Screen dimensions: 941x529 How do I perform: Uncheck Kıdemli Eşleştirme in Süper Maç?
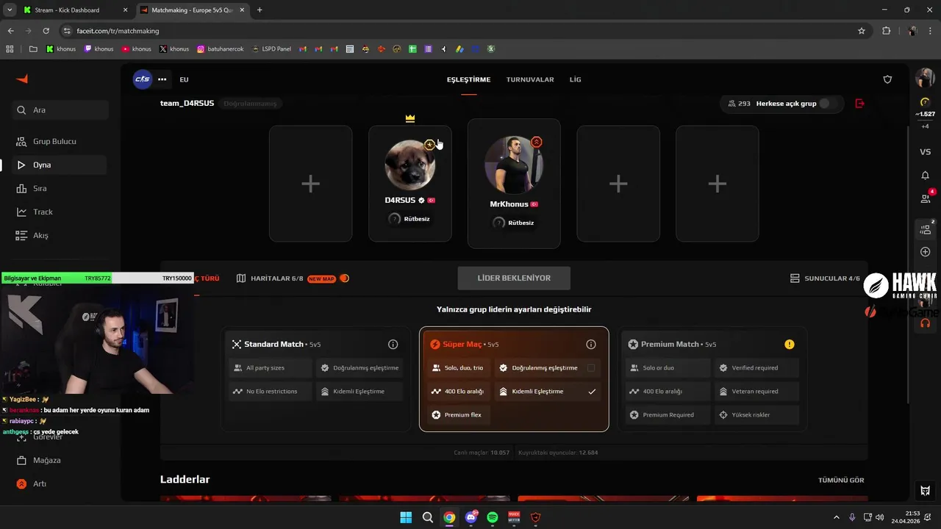pyautogui.click(x=592, y=392)
